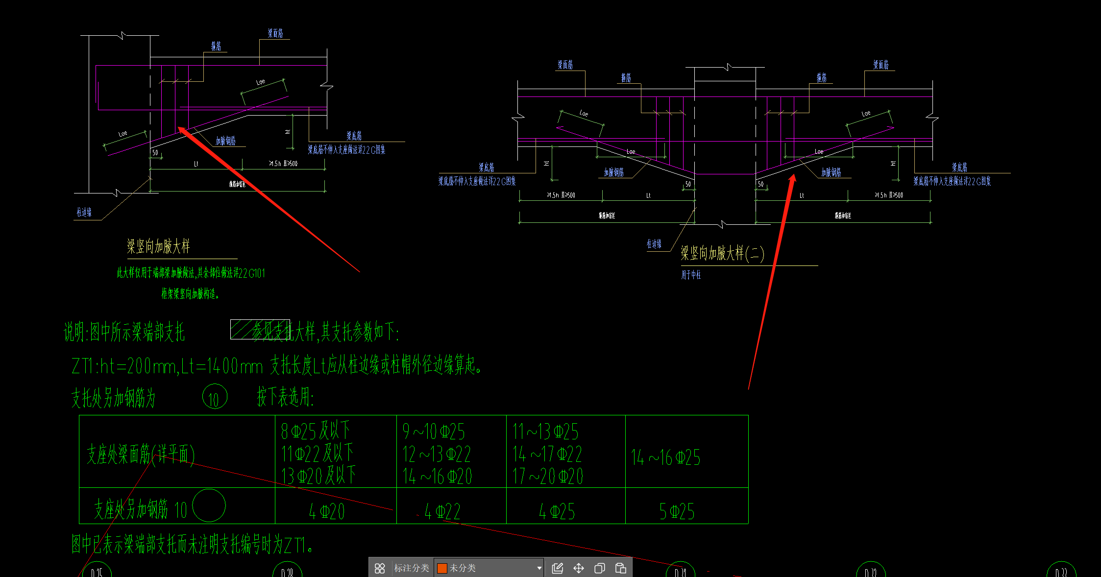Click table cell text 8Φ25及以下
The width and height of the screenshot is (1101, 577).
[x=316, y=431]
